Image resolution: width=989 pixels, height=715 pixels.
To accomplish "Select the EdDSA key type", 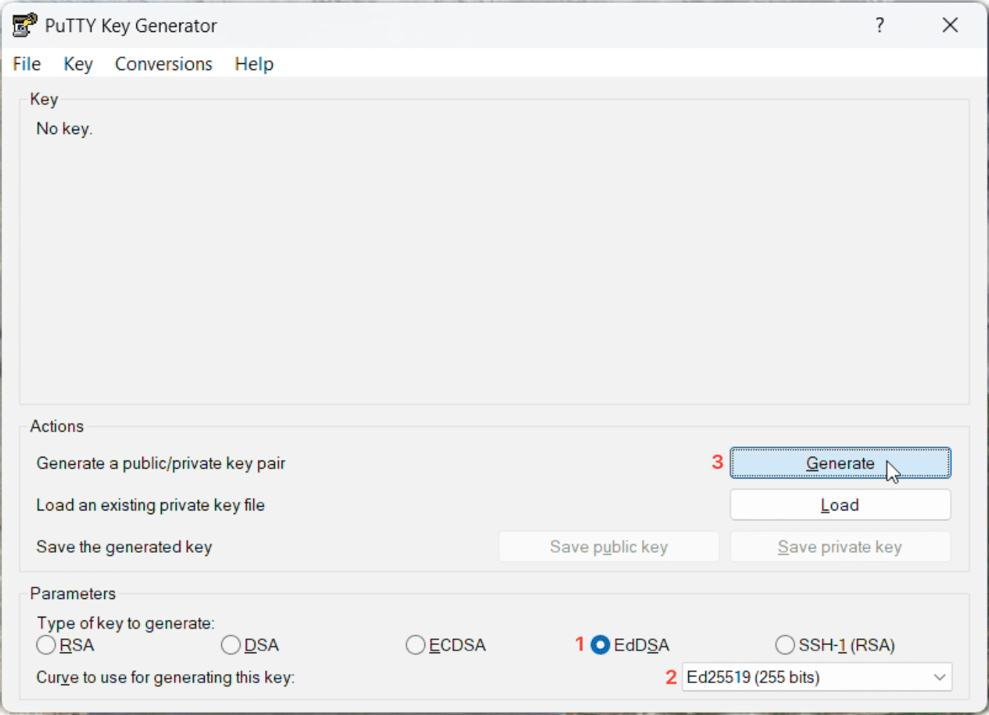I will (630, 645).
